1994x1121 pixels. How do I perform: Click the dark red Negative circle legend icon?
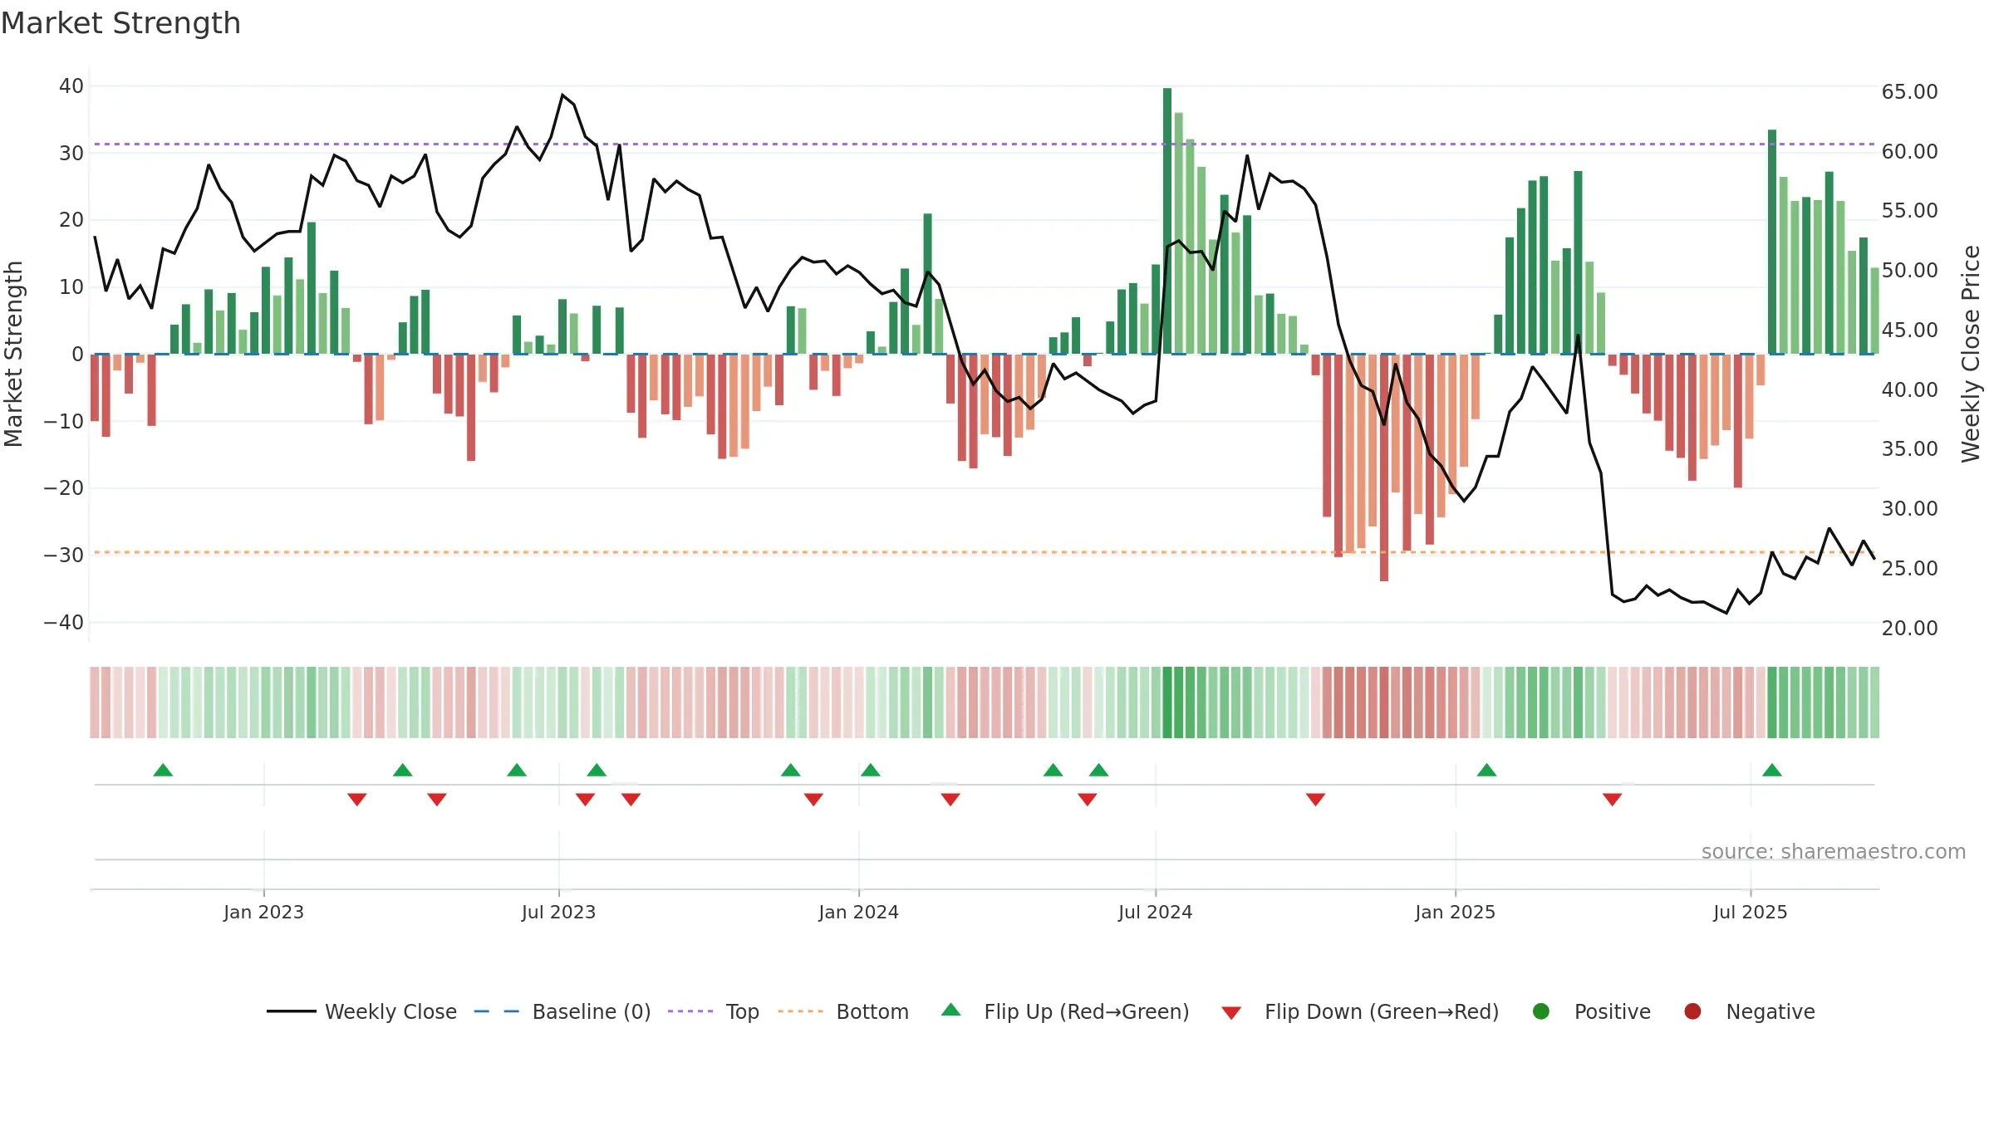[x=1692, y=1011]
